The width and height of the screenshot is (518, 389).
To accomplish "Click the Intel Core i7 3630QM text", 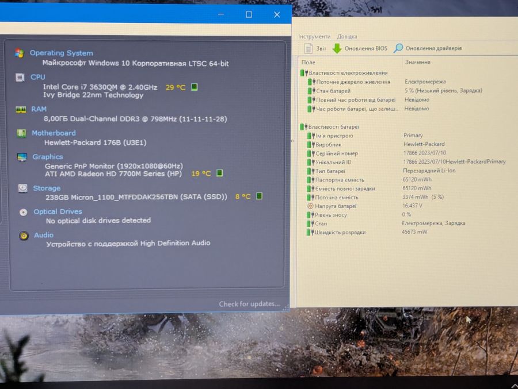I will point(100,87).
